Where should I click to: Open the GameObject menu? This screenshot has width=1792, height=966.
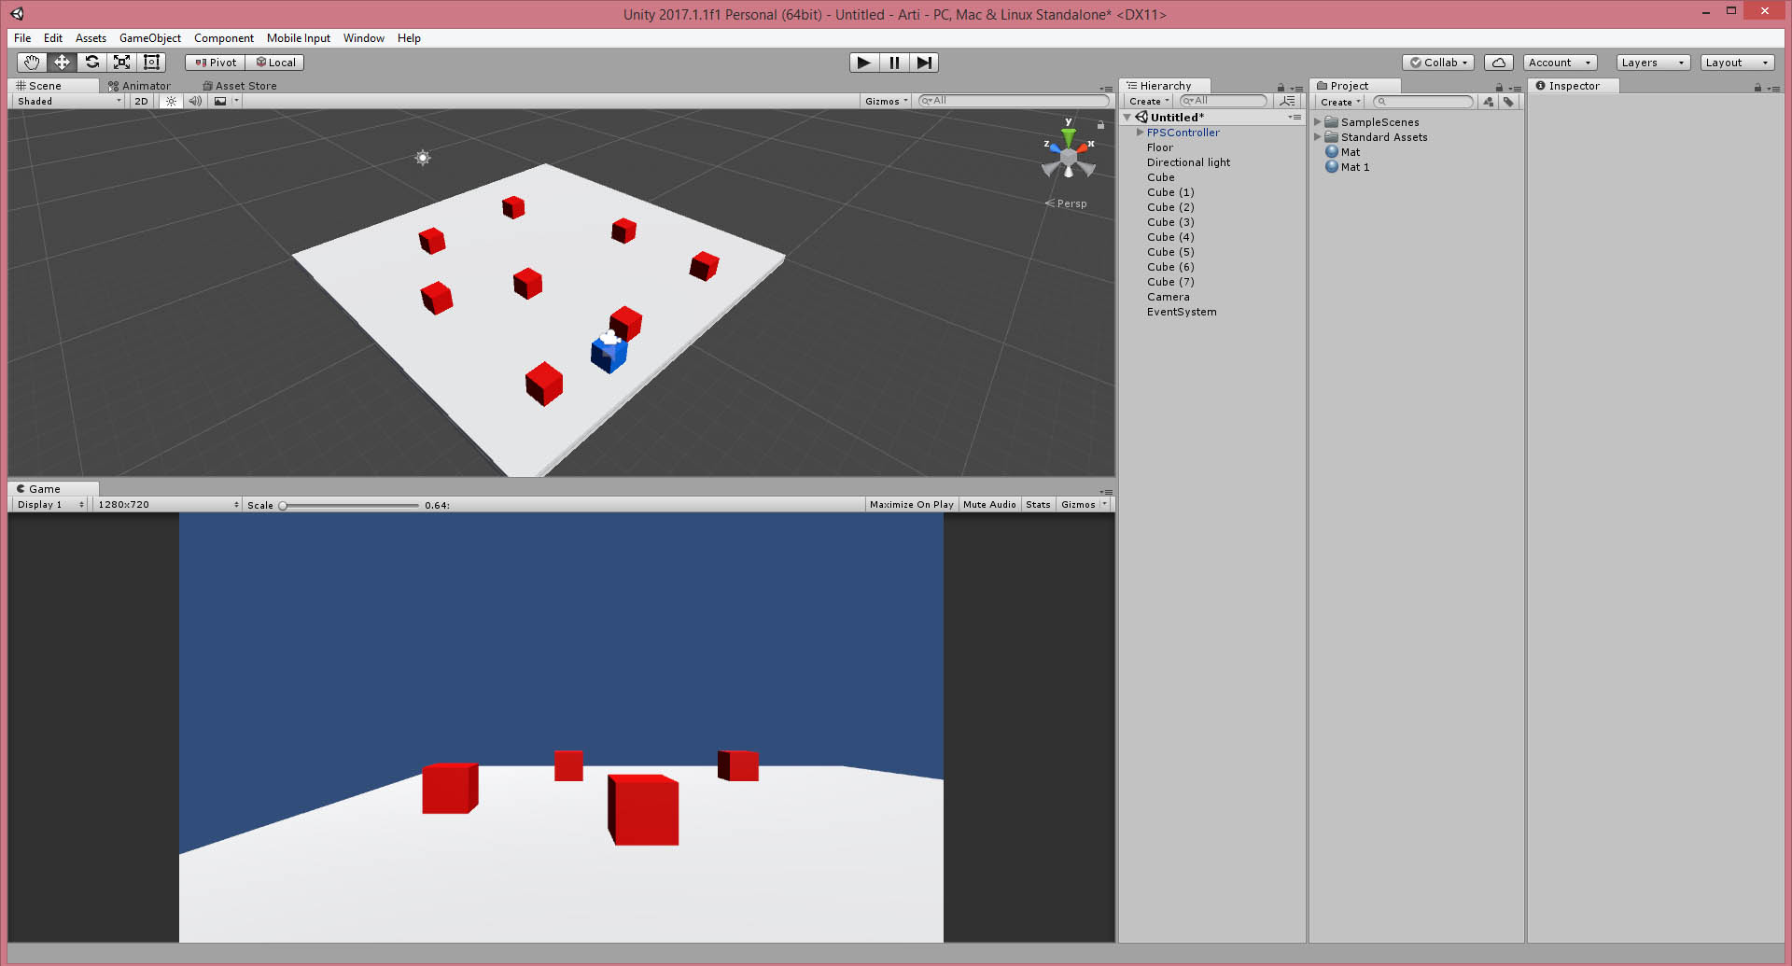[x=149, y=38]
